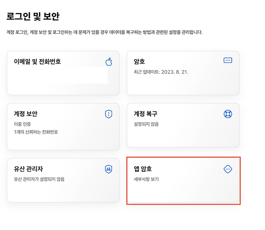This screenshot has width=265, height=230.
Task: Click the diamond dots icon in 앱 암호 card
Action: coord(228,169)
